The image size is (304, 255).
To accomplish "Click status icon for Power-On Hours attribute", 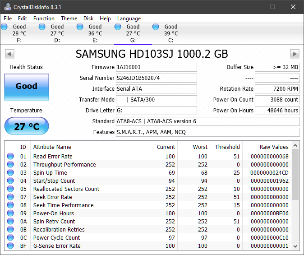I will pyautogui.click(x=10, y=213).
